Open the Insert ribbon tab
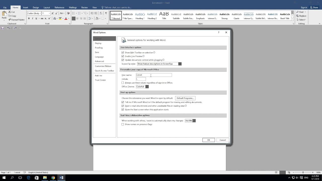Screen dimensions: 322x181 [x=25, y=8]
